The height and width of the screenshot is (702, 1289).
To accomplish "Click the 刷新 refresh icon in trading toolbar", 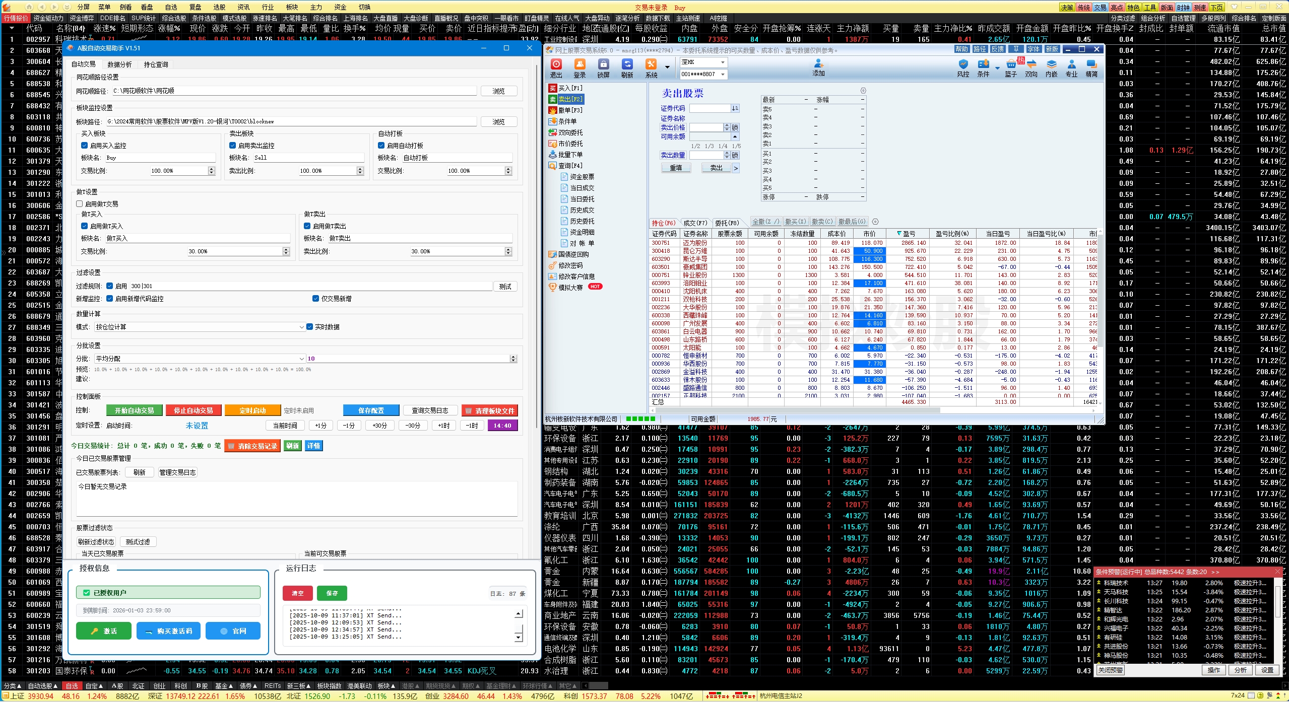I will pos(627,64).
